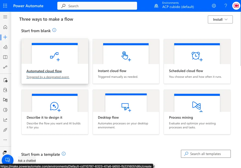Collapse the navigation via hamburger menu
The height and width of the screenshot is (168, 241).
[5, 17]
